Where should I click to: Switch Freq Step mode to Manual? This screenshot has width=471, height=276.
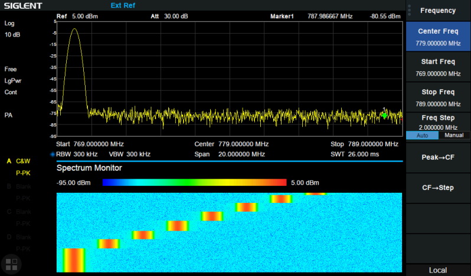click(454, 135)
